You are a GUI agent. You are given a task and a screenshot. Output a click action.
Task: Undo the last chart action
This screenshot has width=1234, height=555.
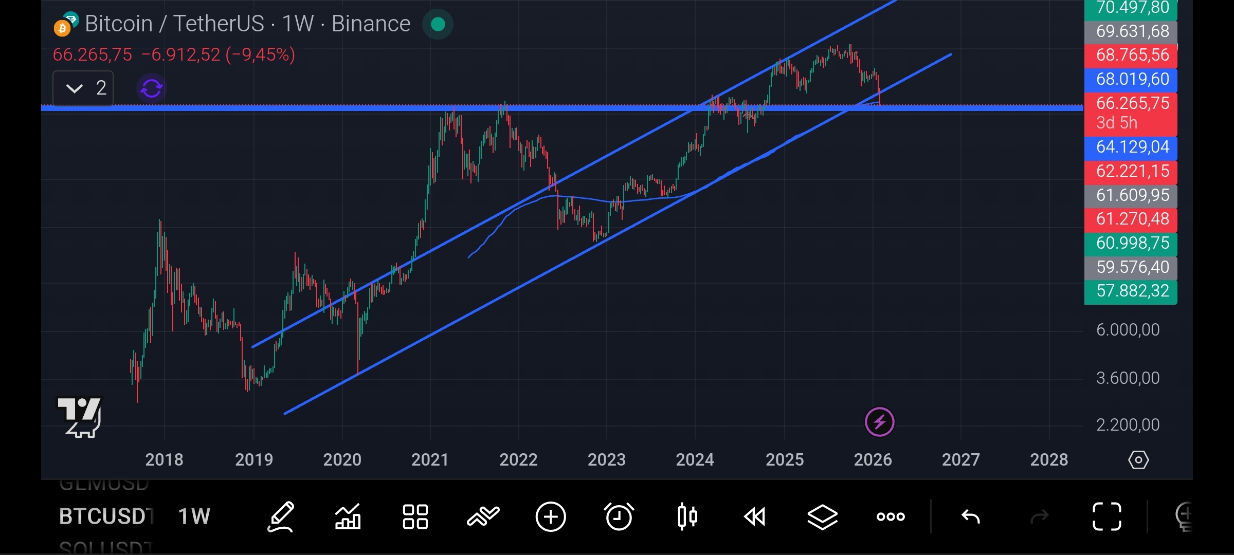pyautogui.click(x=971, y=516)
